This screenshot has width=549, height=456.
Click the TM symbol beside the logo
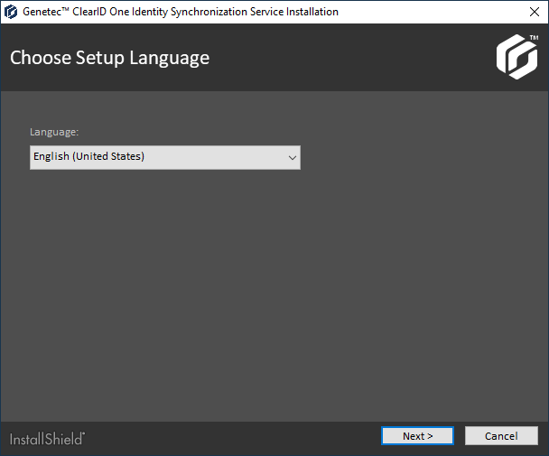pos(535,39)
